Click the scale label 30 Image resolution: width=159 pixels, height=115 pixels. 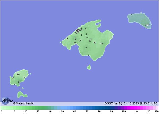[38, 112]
